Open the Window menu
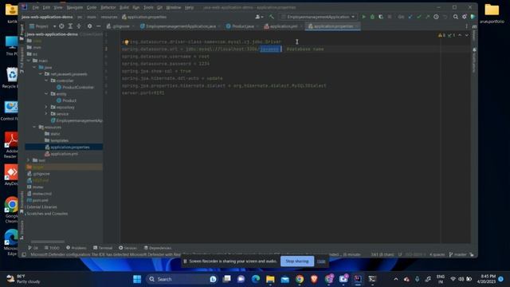 174,7
